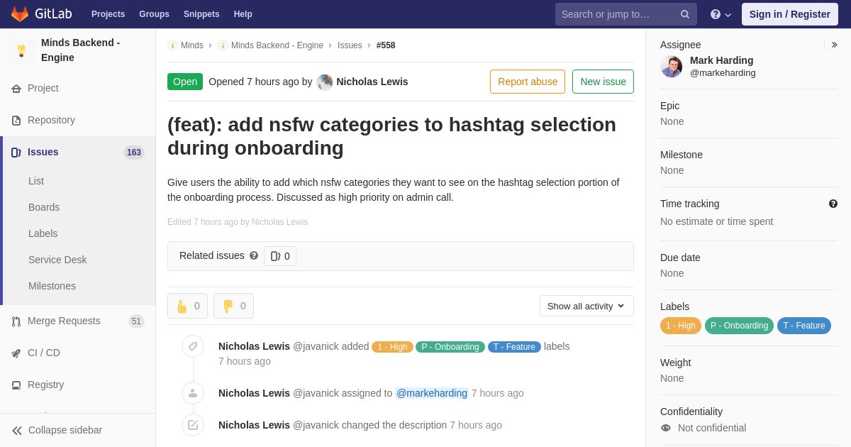This screenshot has width=851, height=447.
Task: Select the Boards submenu item
Action: [x=44, y=207]
